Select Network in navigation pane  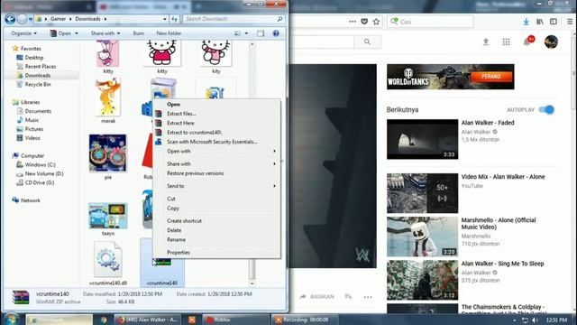click(x=30, y=200)
